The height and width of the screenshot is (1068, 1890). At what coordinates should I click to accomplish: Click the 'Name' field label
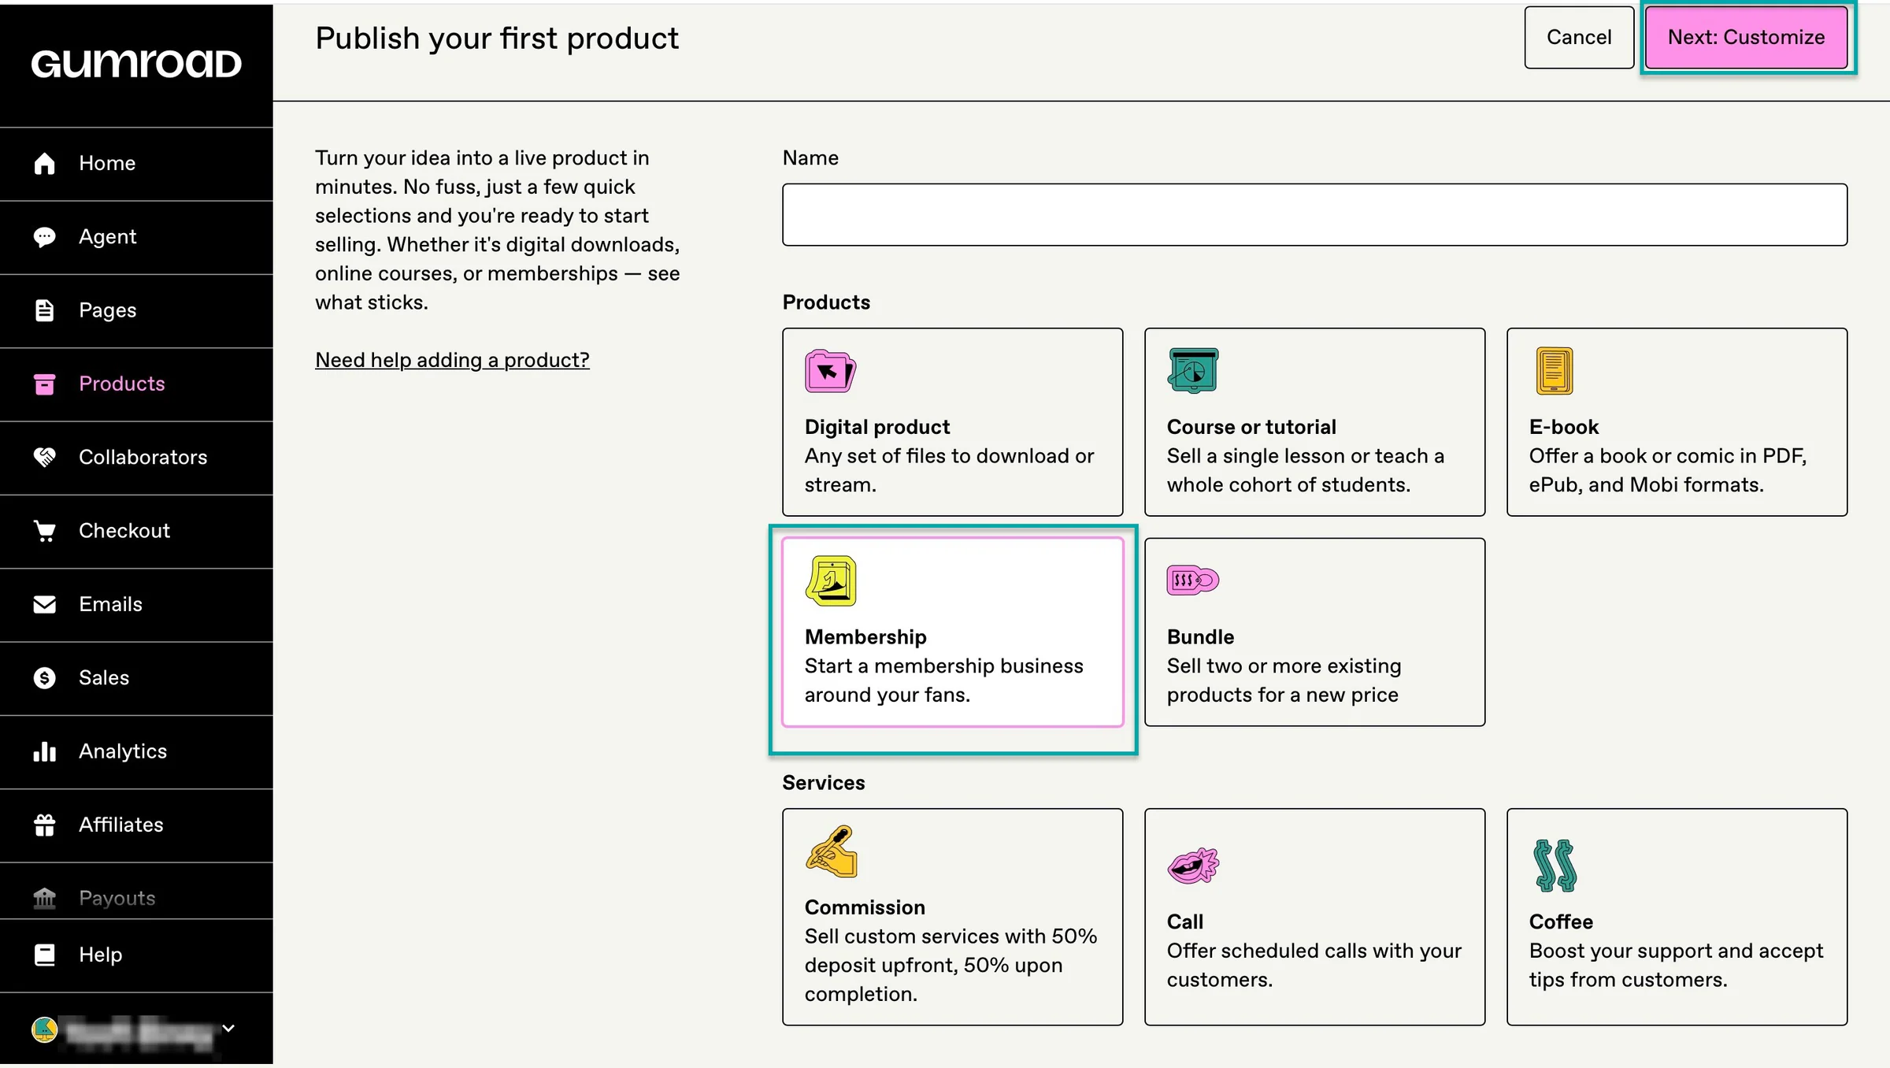point(810,158)
